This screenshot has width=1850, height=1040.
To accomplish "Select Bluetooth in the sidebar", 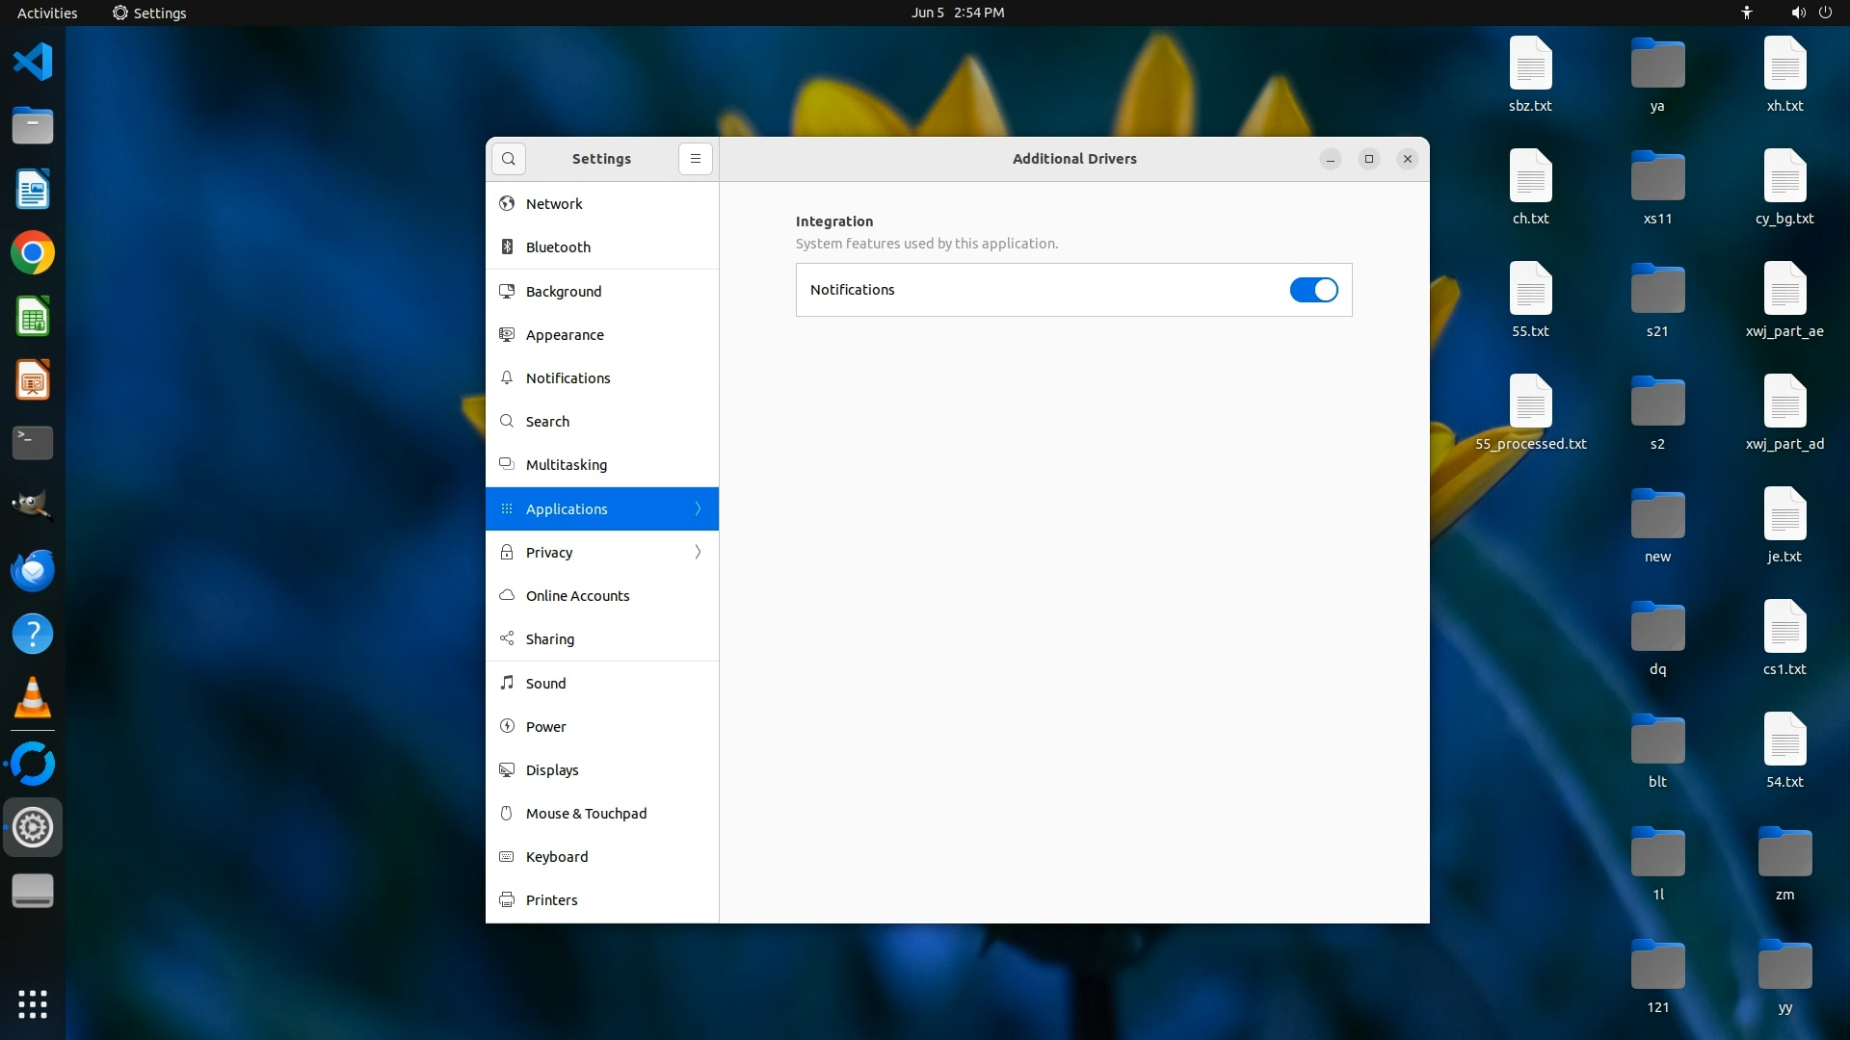I will click(x=558, y=247).
